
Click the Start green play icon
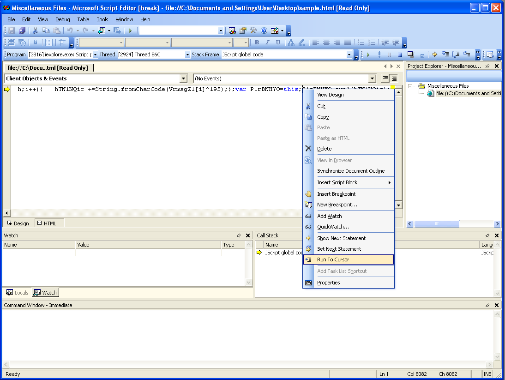click(x=131, y=30)
